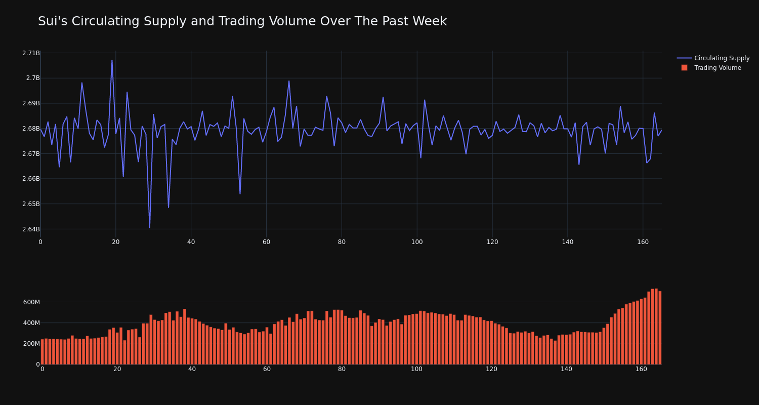Click the tallest trading volume bar
This screenshot has height=405, width=759.
click(x=656, y=327)
